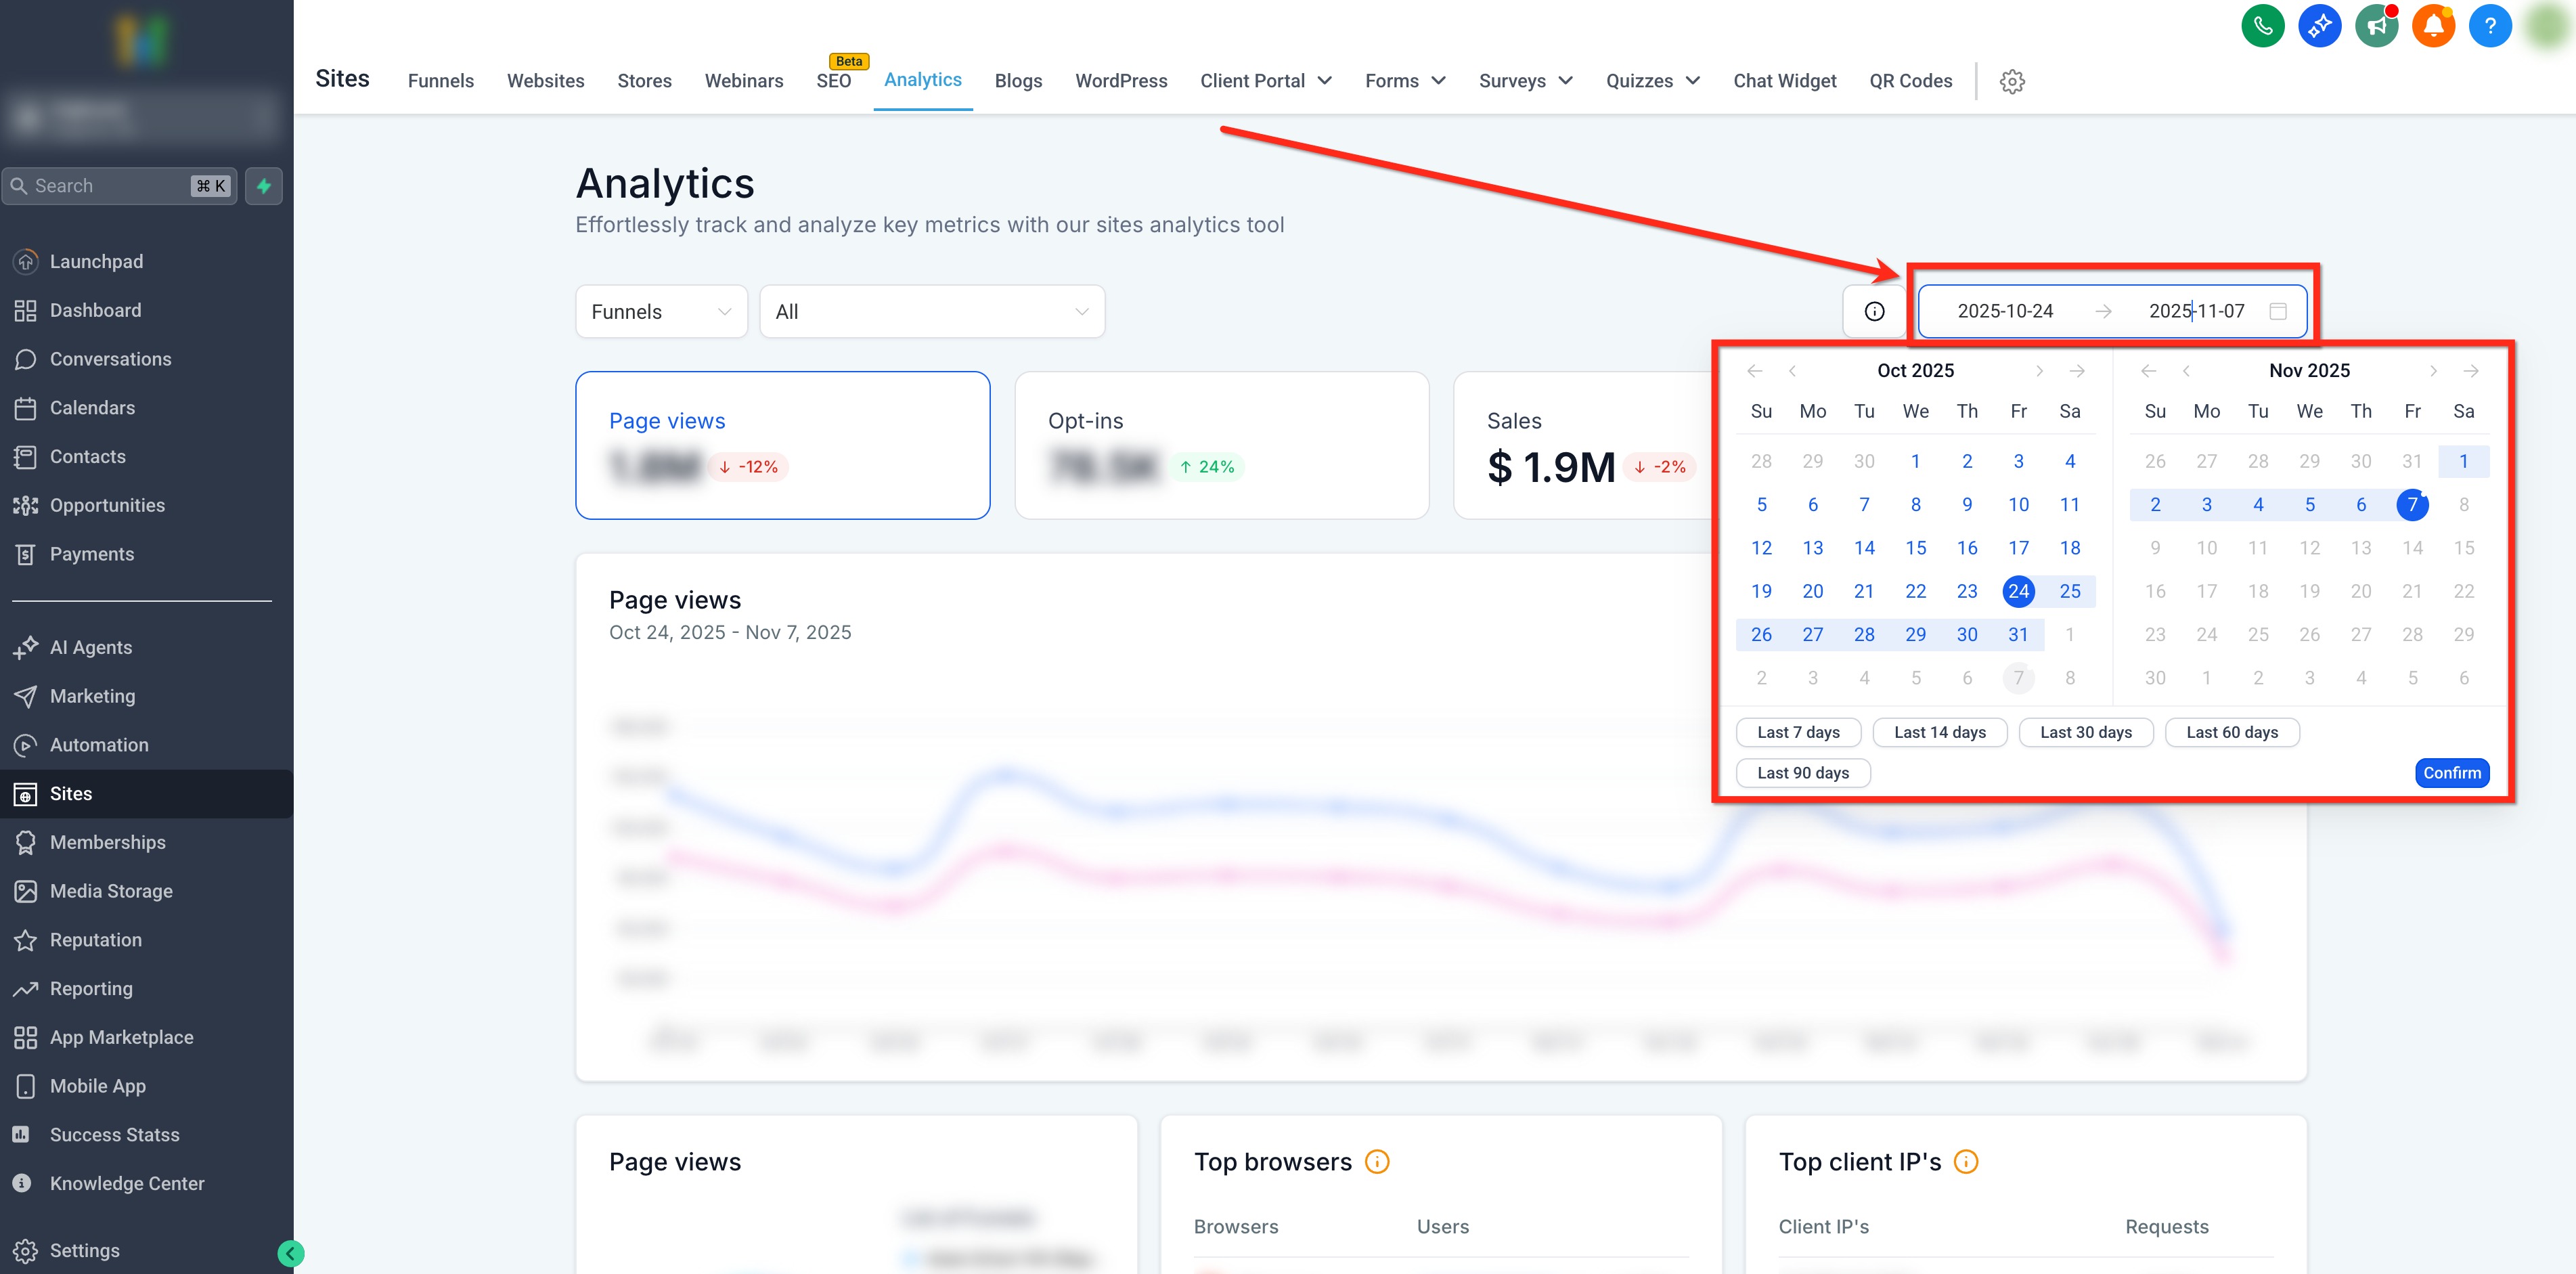This screenshot has width=2576, height=1274.
Task: Collapse sidebar with green arrow icon
Action: pos(291,1253)
